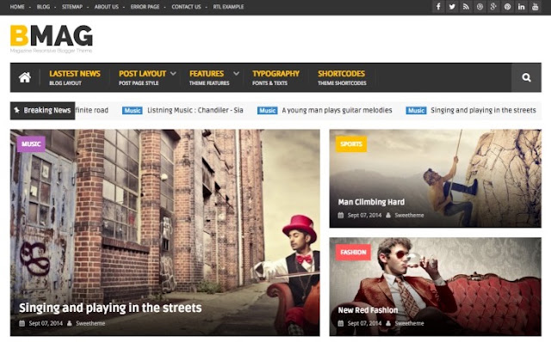Click Sweetheme author under Man Climbing Hard
The image size is (551, 342).
[x=409, y=215]
